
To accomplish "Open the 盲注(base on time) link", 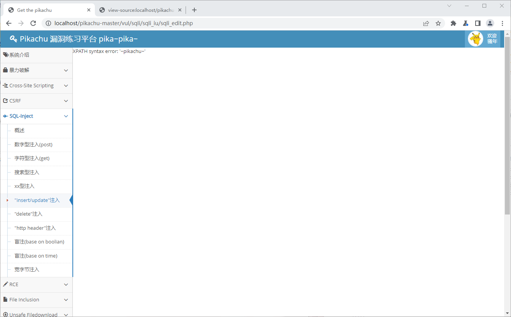I will (x=36, y=256).
